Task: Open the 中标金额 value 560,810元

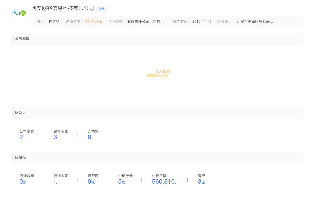Action: 165,181
